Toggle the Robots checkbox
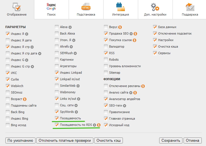This screenshot has width=206, height=146. point(106,60)
